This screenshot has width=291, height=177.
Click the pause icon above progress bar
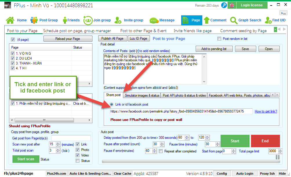pyautogui.click(x=278, y=157)
